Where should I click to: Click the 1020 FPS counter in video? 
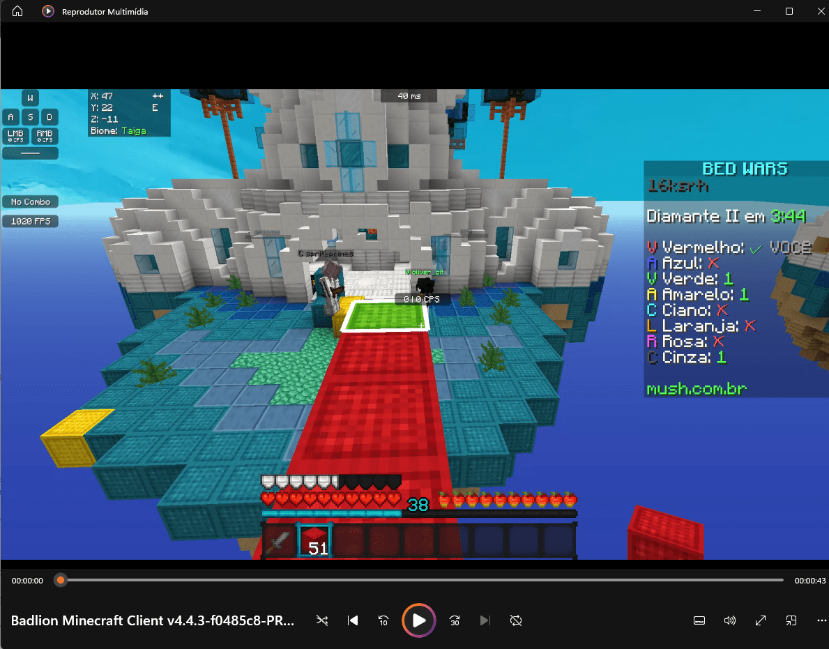point(31,222)
